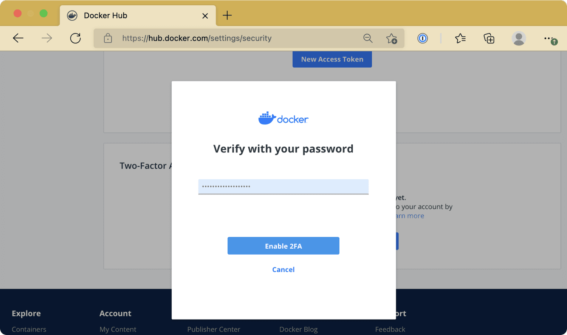Close the Docker Hub tab
This screenshot has width=567, height=335.
pos(205,16)
